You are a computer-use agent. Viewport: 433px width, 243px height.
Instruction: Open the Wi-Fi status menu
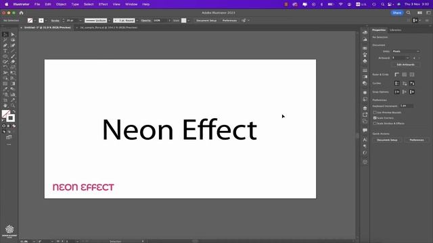click(341, 5)
